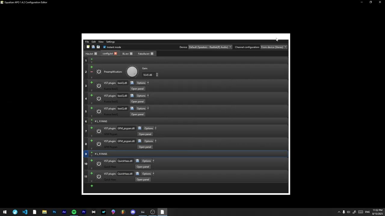Click green plus on row 10 QuickHaas

pos(92,160)
